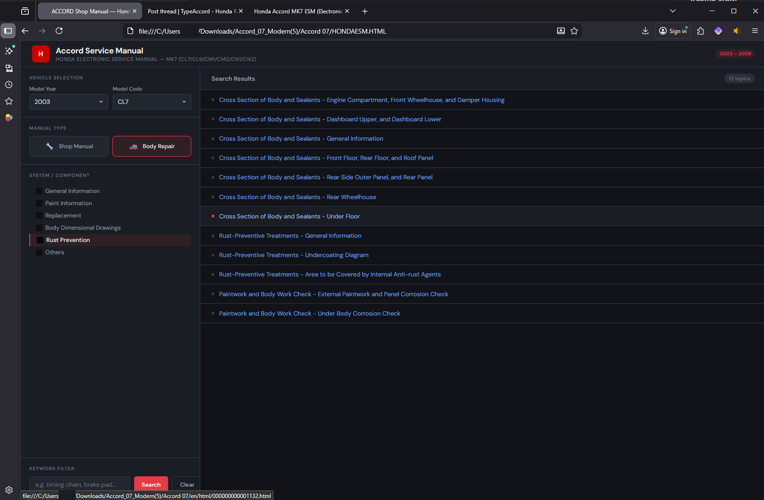Click the Search Results heading
Screen dimensions: 764x500
(233, 79)
